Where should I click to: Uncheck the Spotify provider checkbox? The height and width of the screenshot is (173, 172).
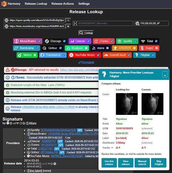coord(136,41)
